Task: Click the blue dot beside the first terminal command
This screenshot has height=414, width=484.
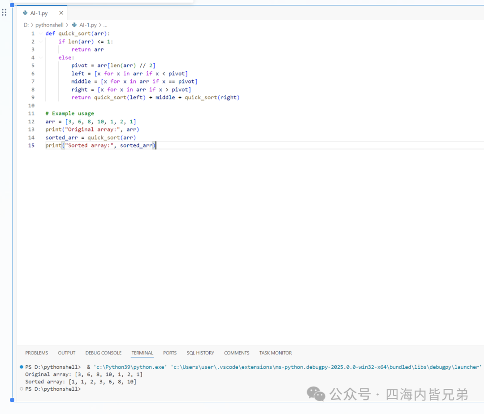Action: [x=22, y=367]
